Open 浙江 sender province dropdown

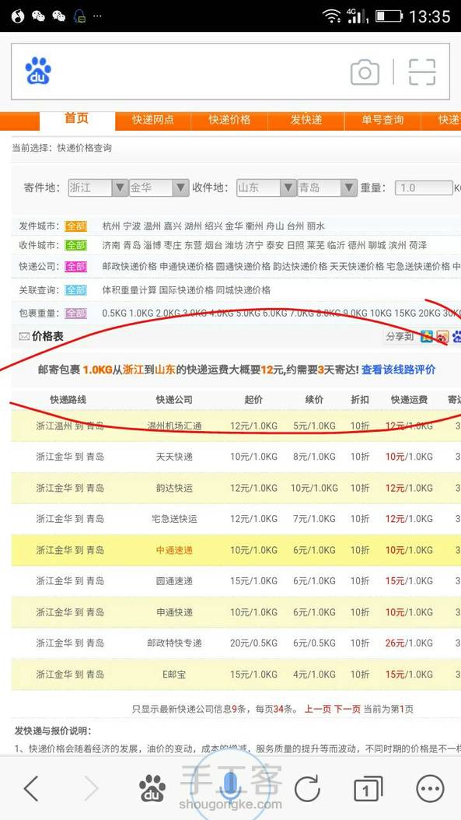(x=98, y=187)
